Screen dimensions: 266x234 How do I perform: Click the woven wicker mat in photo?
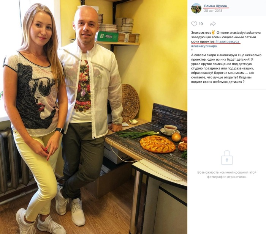point(130,103)
